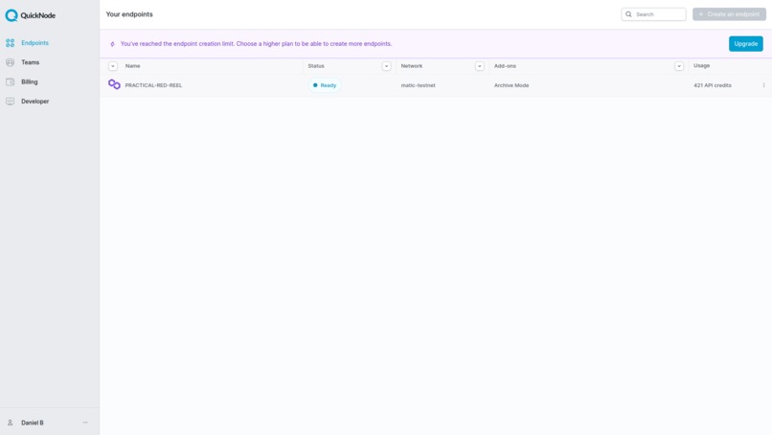Open the Daniel B account options ellipsis
Screen dimensions: 772x435
(85, 423)
